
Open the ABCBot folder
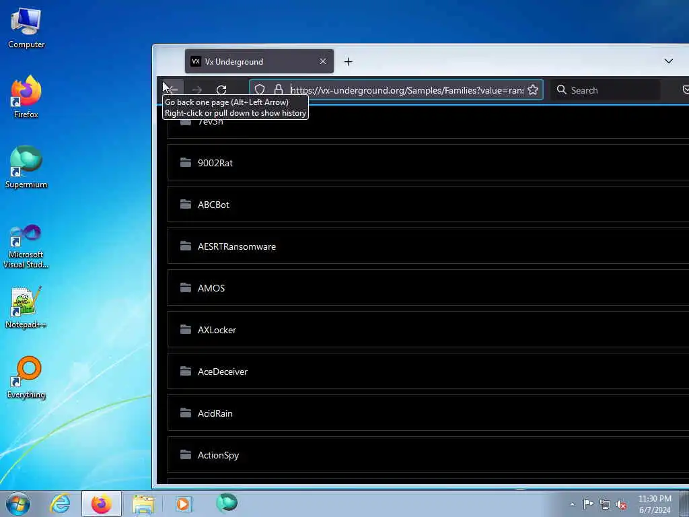[428, 205]
